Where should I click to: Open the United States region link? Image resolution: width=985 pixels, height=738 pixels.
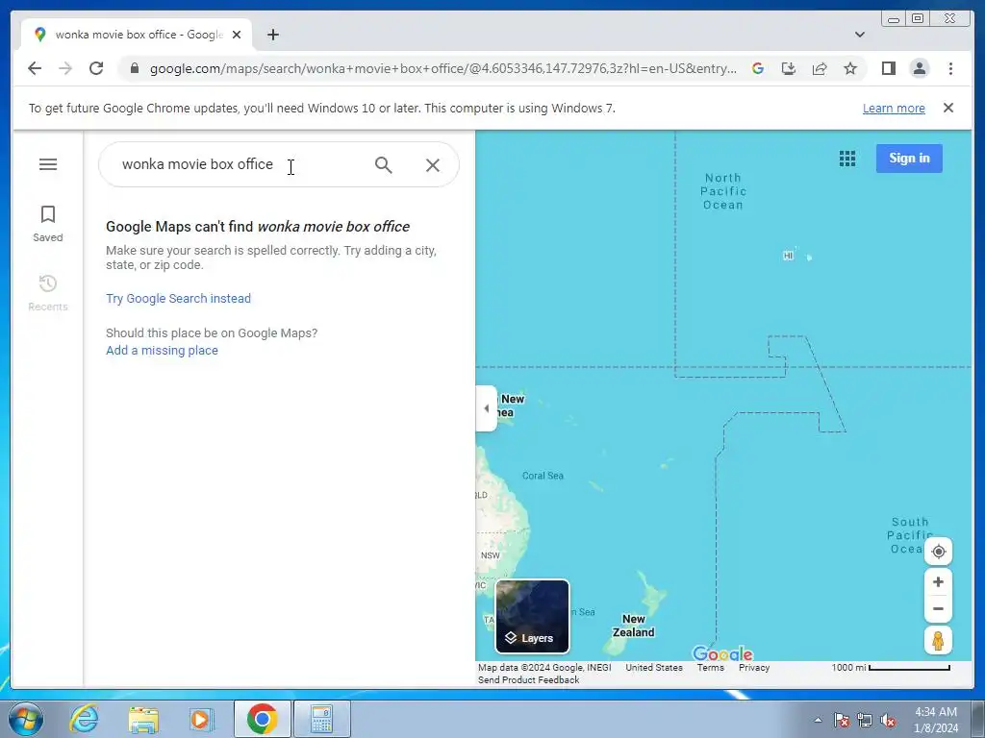pos(654,668)
